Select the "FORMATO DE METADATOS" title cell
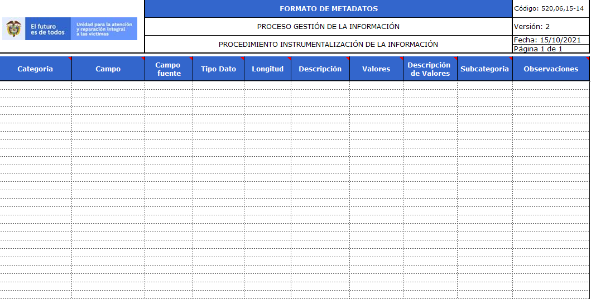This screenshot has width=591, height=299. [x=328, y=9]
